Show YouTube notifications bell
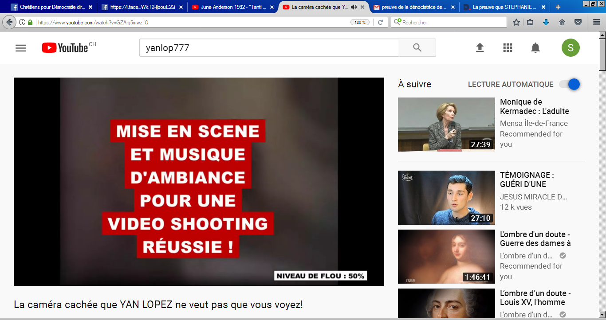 [535, 48]
